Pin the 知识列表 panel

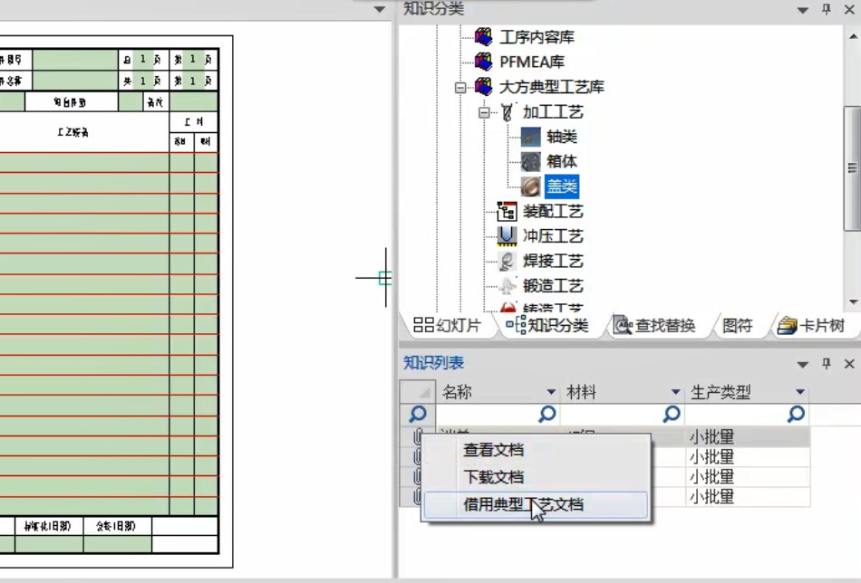coord(826,365)
